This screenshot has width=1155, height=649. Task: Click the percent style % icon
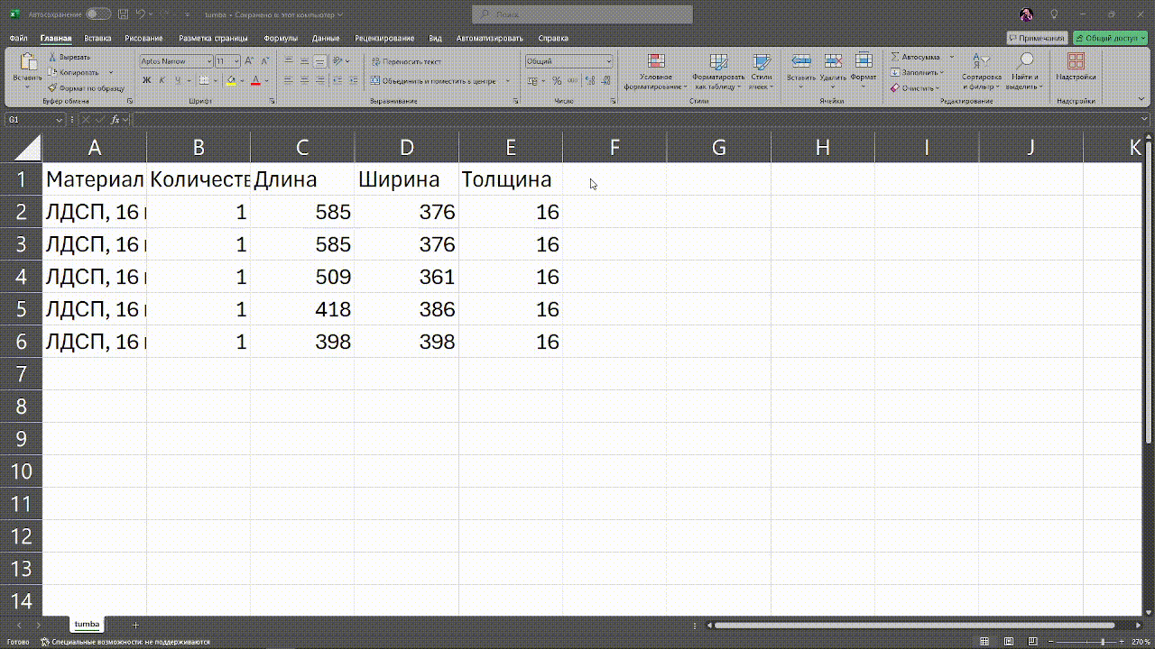557,80
